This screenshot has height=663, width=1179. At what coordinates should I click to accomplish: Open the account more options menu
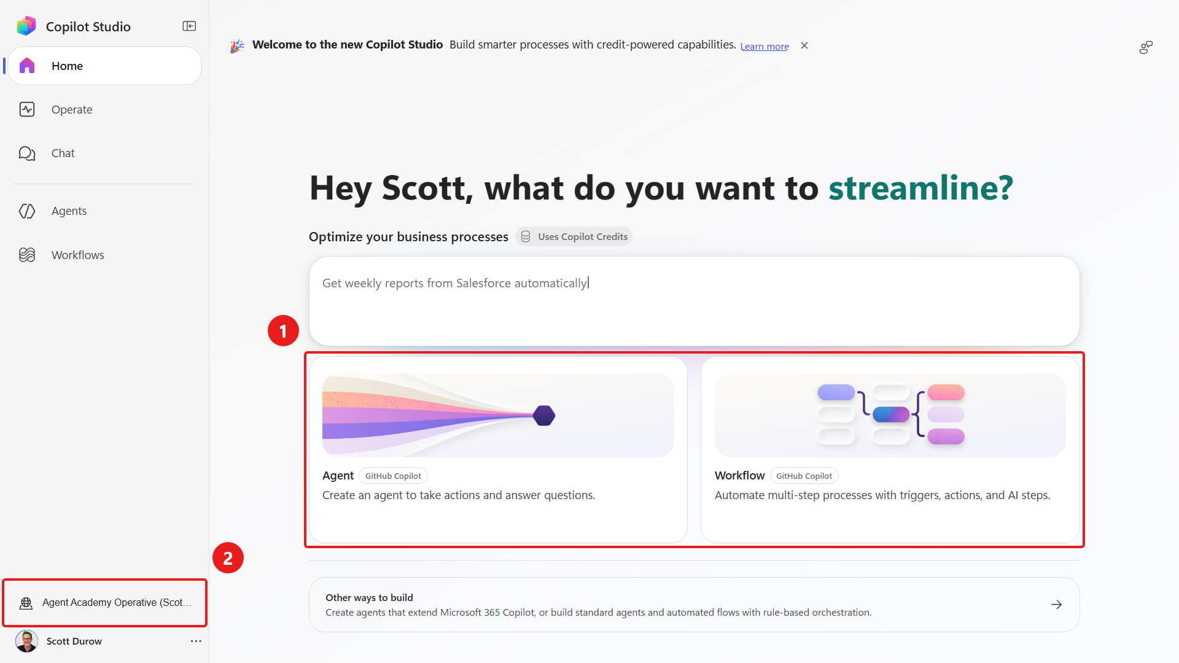coord(196,641)
